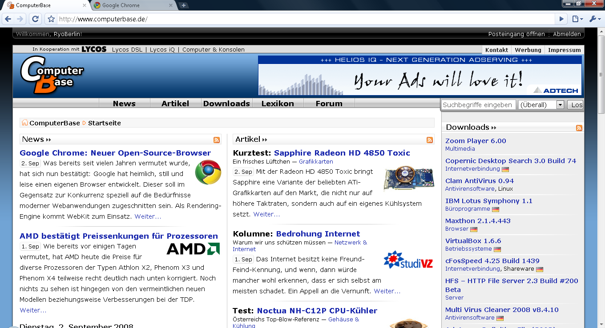Switch to the ComputerBase tab

pyautogui.click(x=44, y=5)
